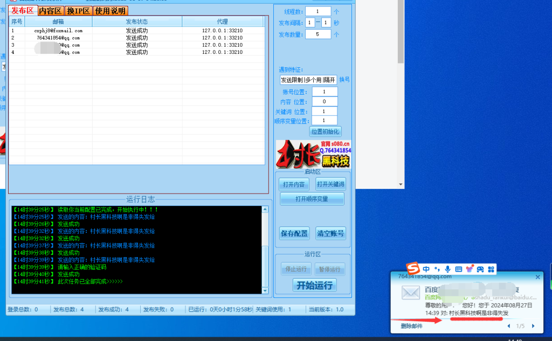Image resolution: width=552 pixels, height=341 pixels.
Task: Switch to the 内容区 tab
Action: [x=50, y=10]
